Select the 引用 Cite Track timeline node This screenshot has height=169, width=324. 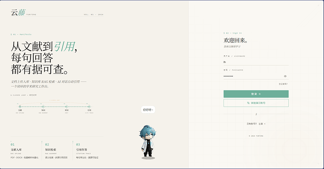click(89, 107)
